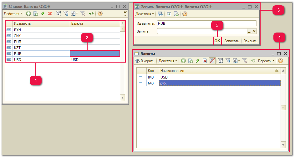Select USD in Ид валюты column

click(x=41, y=60)
